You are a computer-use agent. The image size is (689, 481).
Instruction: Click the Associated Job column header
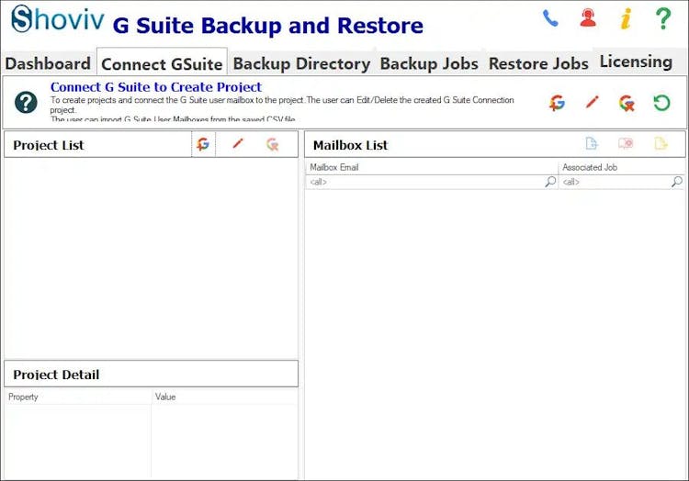click(x=622, y=167)
